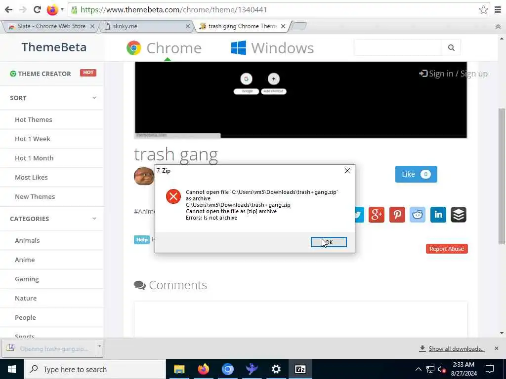Show hidden system tray icons
The height and width of the screenshot is (379, 506).
coord(418,369)
